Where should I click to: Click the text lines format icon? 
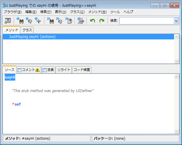pos(81,21)
